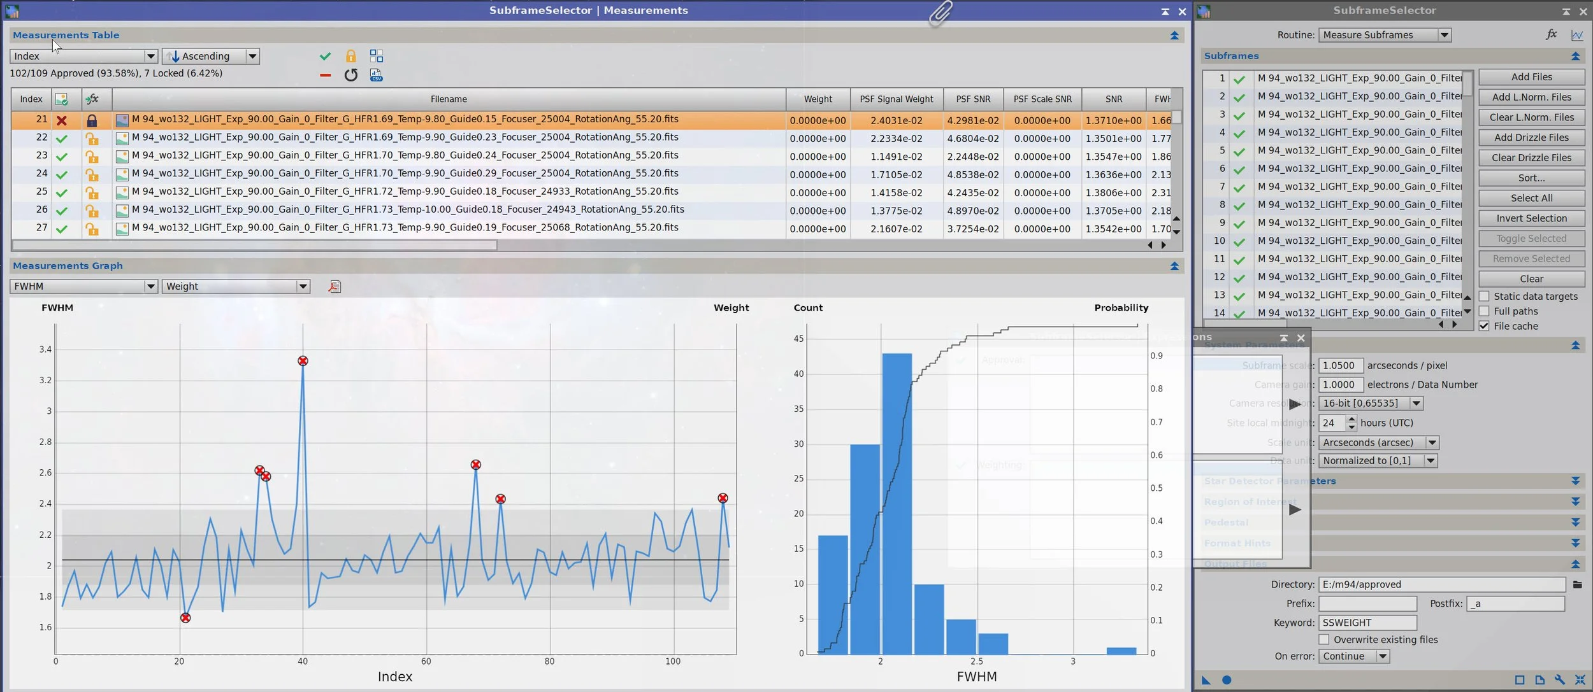Viewport: 1593px width, 692px height.
Task: Enable the Static data targets checkbox
Action: [1484, 296]
